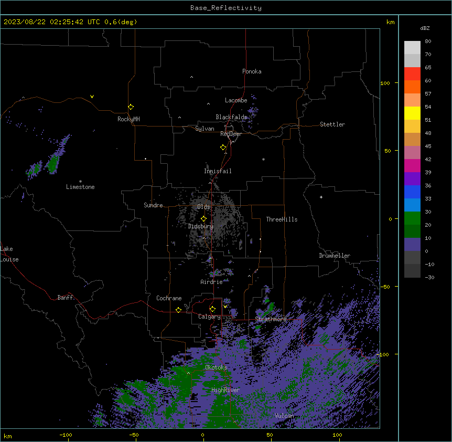Image resolution: width=452 pixels, height=442 pixels.
Task: Click the RockyMH label
Action: 128,119
